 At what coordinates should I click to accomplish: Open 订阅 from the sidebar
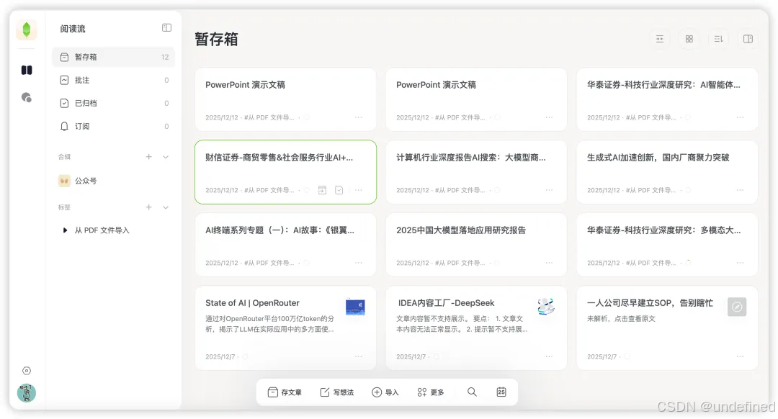tap(83, 126)
